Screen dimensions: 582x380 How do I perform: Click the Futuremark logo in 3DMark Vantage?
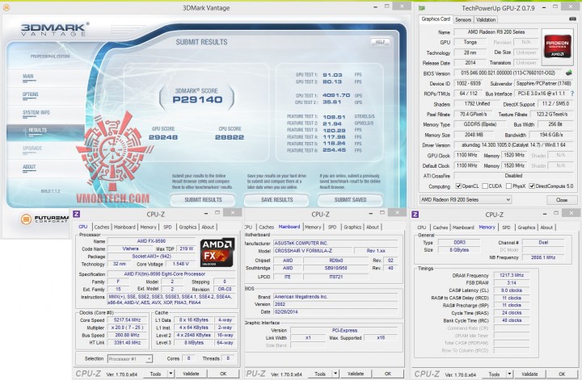44,219
